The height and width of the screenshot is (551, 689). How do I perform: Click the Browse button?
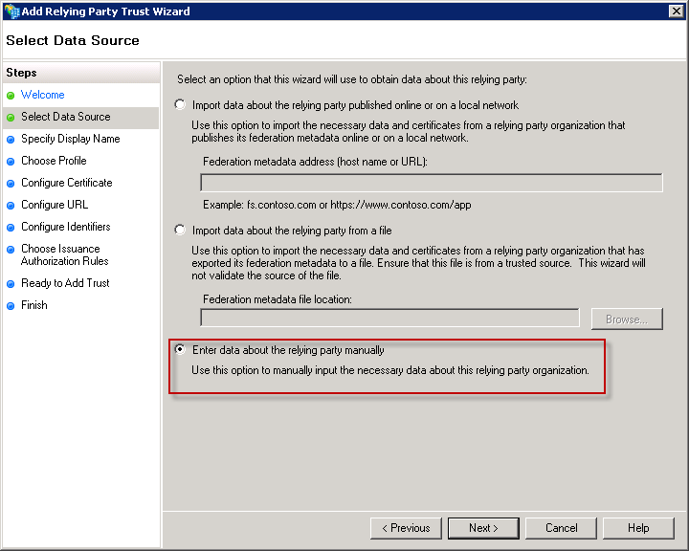tap(627, 319)
